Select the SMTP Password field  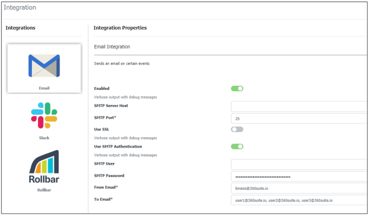click(x=299, y=176)
